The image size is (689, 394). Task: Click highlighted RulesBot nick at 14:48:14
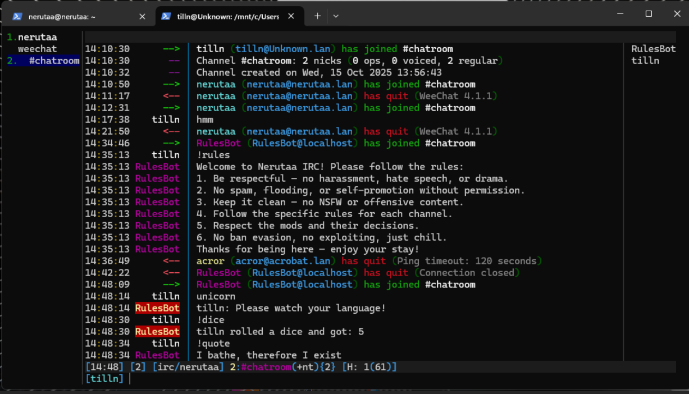click(157, 308)
